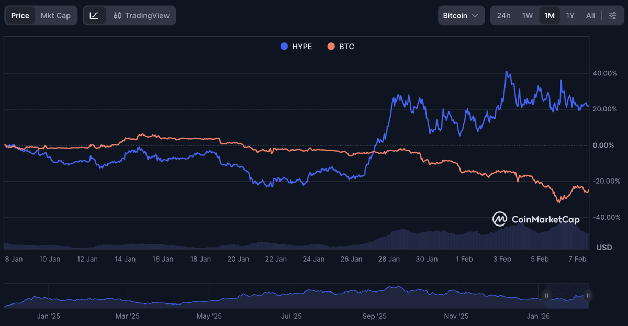Screen dimensions: 628x326
Task: Select the Price toggle option
Action: (x=20, y=16)
